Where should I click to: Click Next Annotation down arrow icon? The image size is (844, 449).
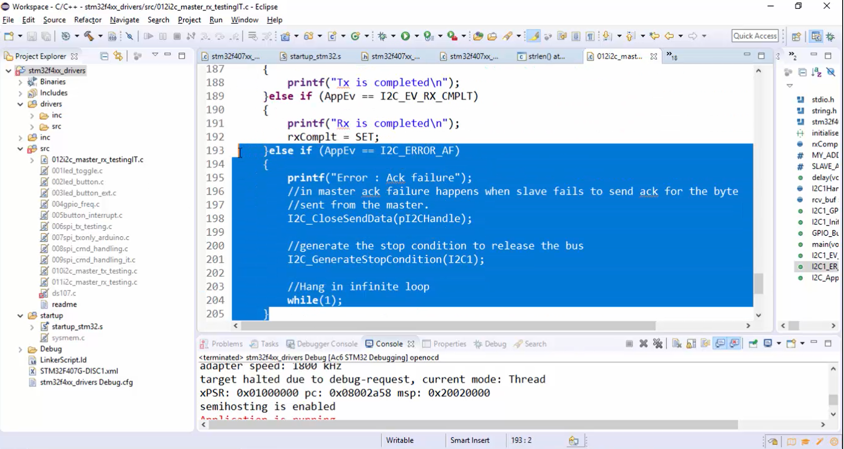(607, 36)
